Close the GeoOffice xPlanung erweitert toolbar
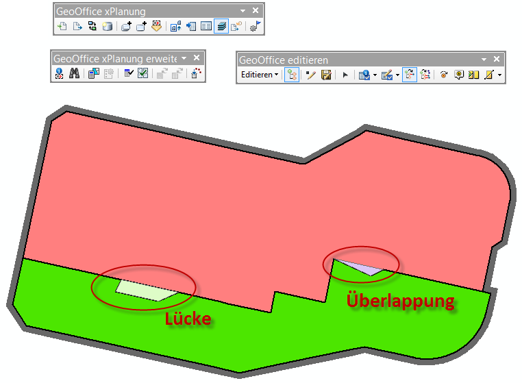 pyautogui.click(x=196, y=58)
